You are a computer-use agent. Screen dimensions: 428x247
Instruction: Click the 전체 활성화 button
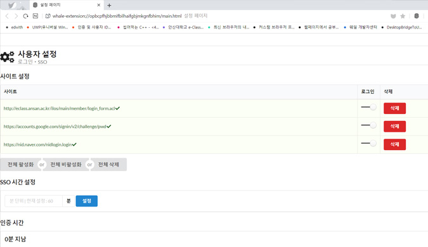(20, 165)
